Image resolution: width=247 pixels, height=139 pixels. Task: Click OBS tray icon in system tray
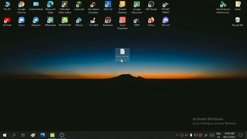pyautogui.click(x=182, y=135)
